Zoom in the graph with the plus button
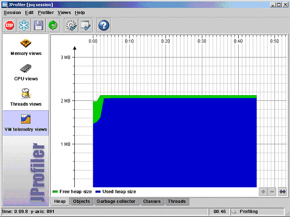Image resolution: width=290 pixels, height=217 pixels. click(x=263, y=192)
